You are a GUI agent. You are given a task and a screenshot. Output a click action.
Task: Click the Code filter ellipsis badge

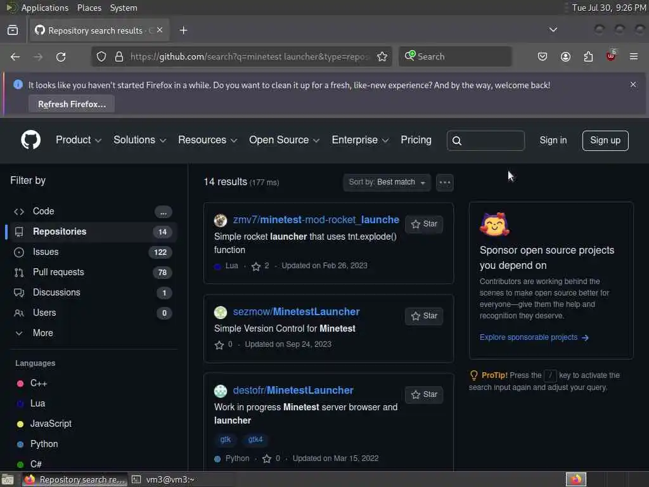163,212
